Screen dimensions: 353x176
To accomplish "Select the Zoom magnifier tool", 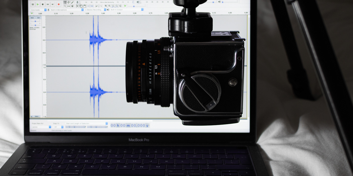I will 65,6.
